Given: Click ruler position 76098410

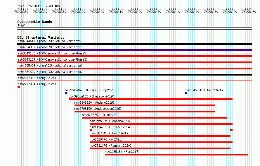Looking at the screenshot, I should pos(116,12).
